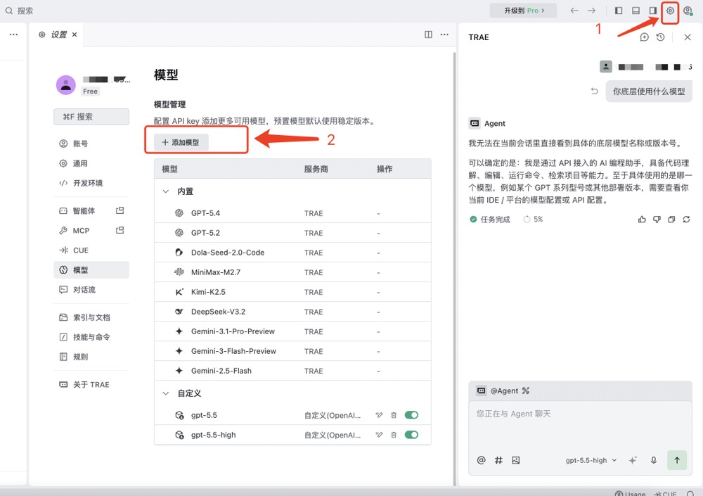
Task: Open the gpt-5.5-high model selector dropdown
Action: tap(591, 460)
